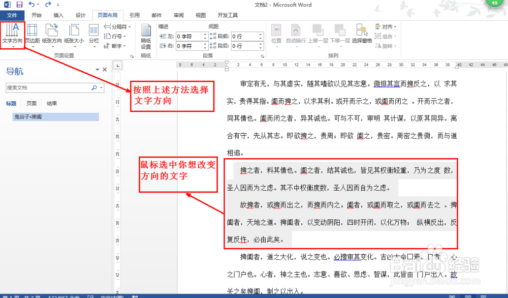This screenshot has height=298, width=508.
Task: Click the search magnifier in navigation pane
Action: [94, 87]
